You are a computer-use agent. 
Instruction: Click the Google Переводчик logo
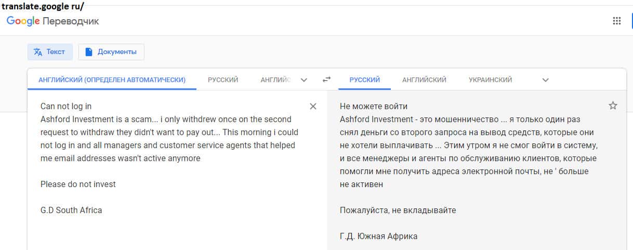pos(52,21)
